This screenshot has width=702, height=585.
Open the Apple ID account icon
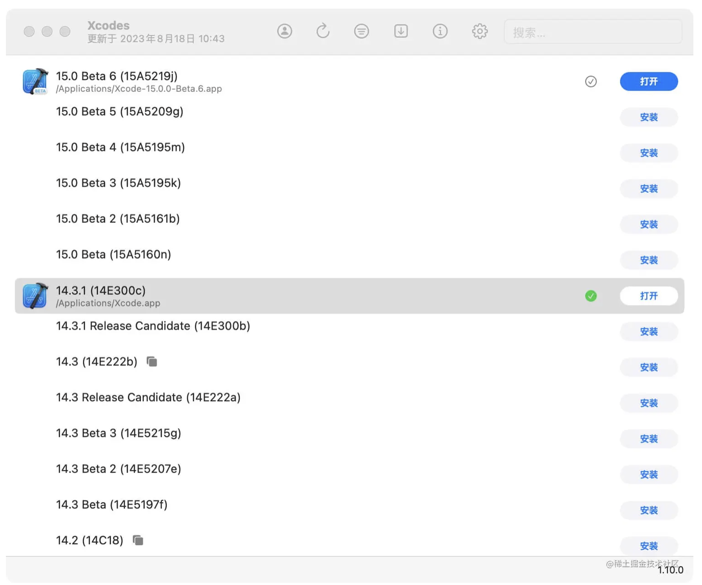click(285, 31)
